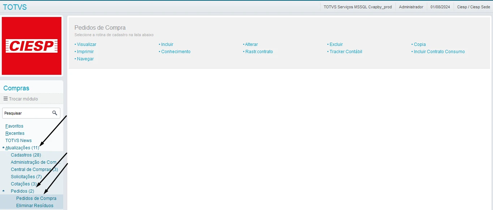Open the Recentes list

(x=15, y=133)
